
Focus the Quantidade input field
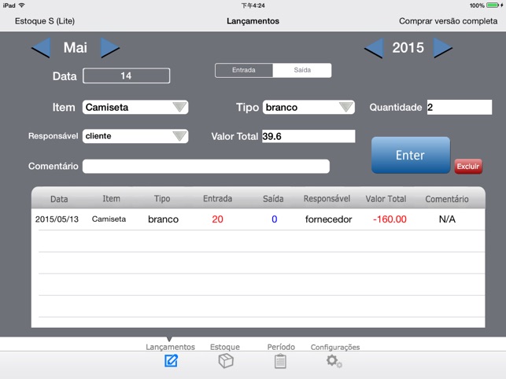460,107
